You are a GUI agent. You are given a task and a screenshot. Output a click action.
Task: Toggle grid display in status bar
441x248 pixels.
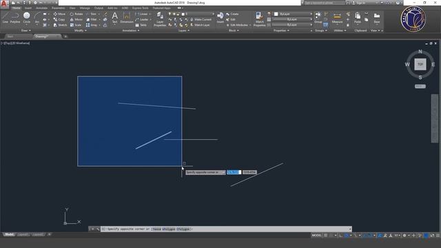[326, 236]
